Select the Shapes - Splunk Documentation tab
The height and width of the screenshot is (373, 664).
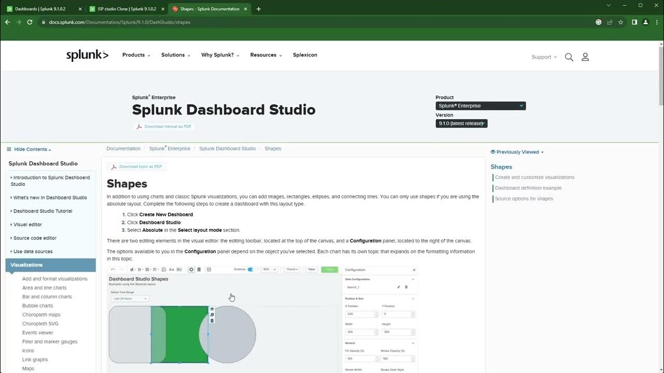pos(209,9)
